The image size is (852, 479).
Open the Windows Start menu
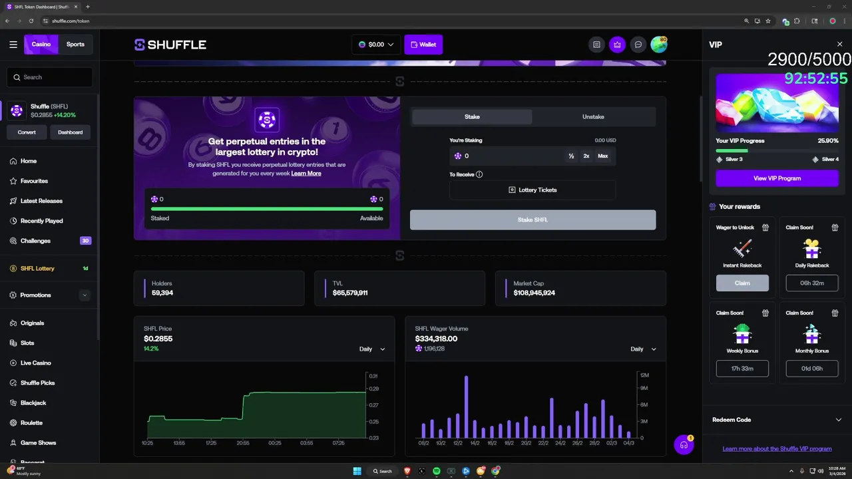coord(357,471)
